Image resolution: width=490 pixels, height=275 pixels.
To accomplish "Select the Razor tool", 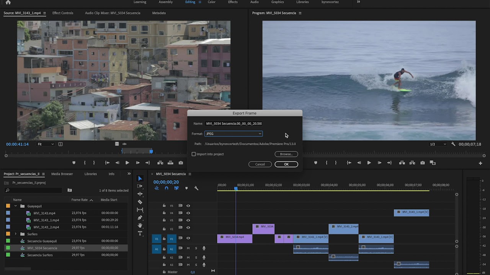I will tap(140, 202).
